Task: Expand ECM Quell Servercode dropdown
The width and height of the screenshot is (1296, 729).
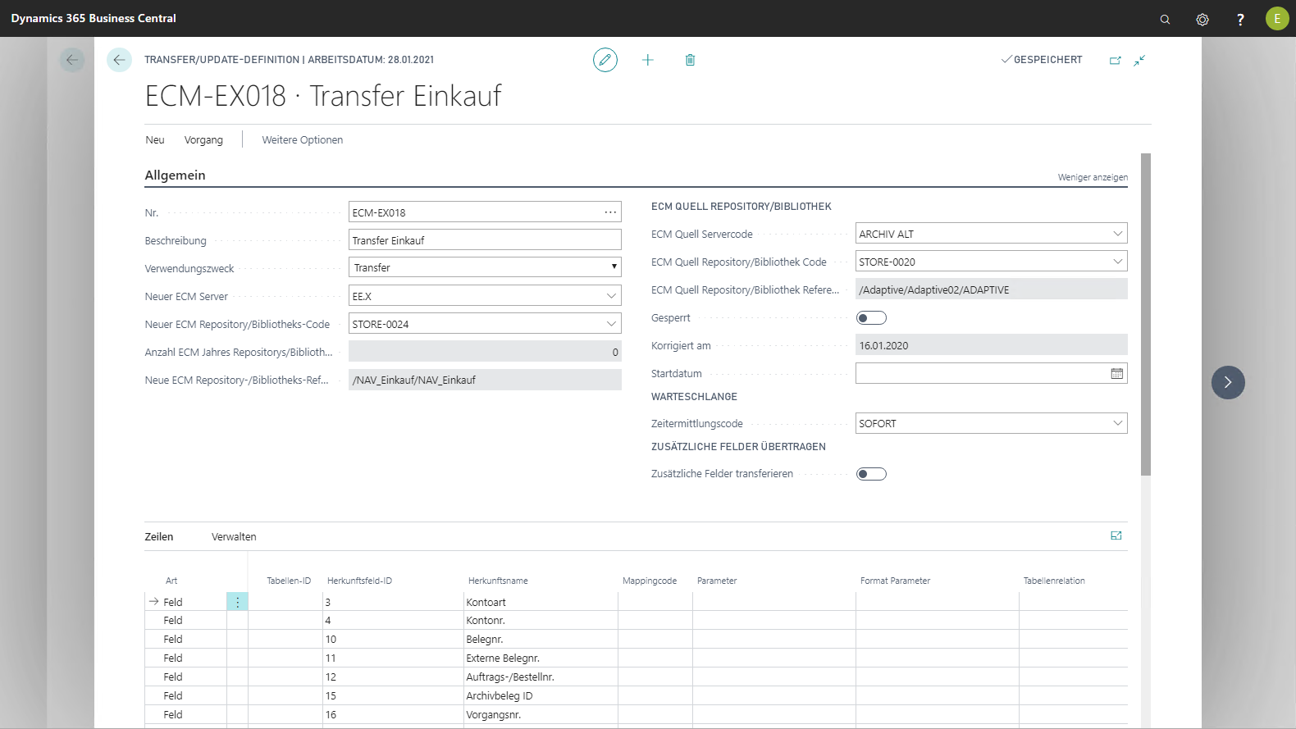Action: click(1117, 234)
